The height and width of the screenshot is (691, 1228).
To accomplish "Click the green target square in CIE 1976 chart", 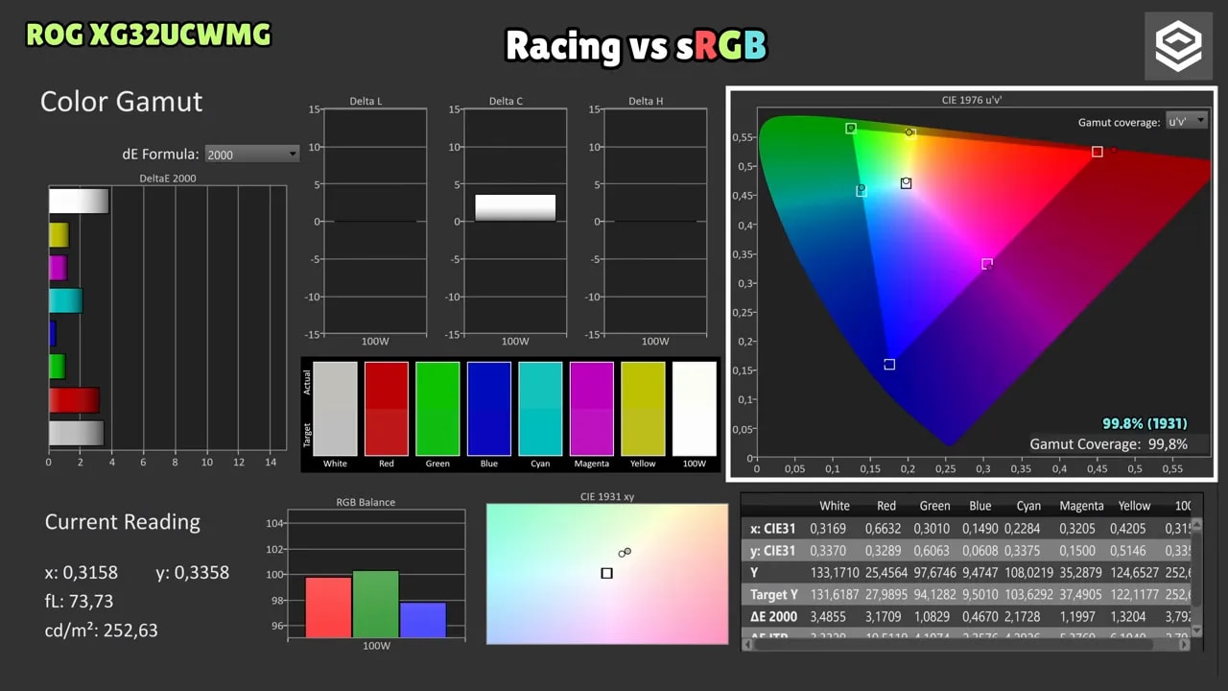I will (851, 129).
